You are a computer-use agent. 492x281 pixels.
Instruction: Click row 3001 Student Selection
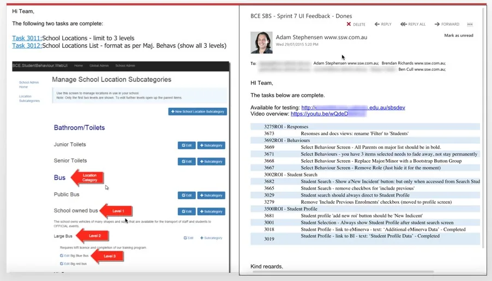[365, 223]
